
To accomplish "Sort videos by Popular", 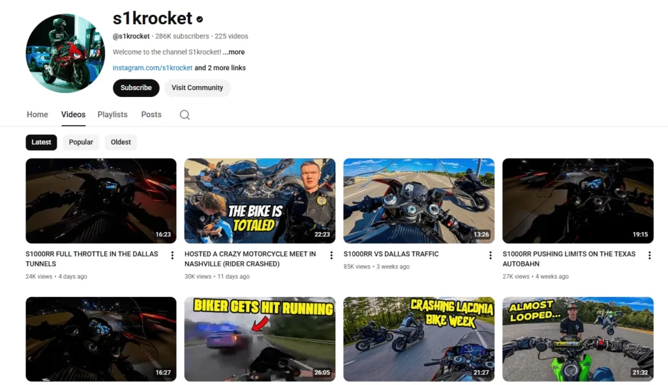I will point(81,142).
